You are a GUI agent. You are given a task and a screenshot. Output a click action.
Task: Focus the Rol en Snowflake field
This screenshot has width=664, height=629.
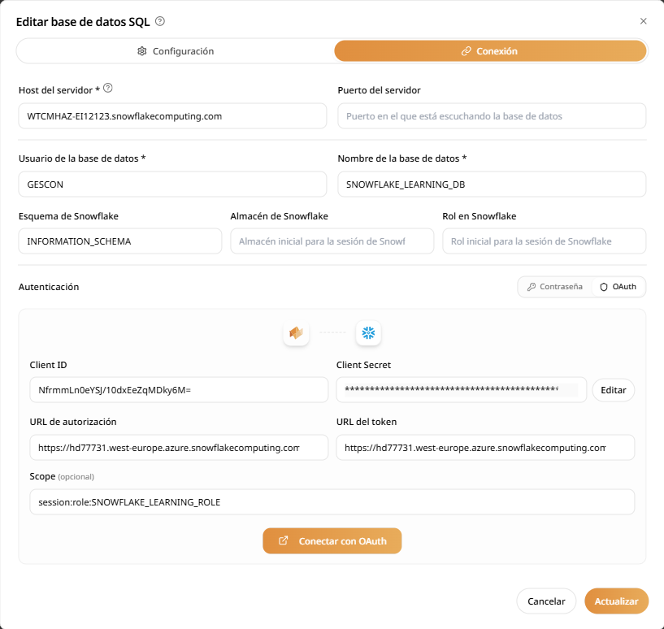pos(544,241)
